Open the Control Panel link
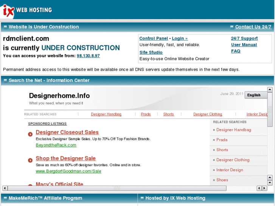Screen dimensions: 275x206 pos(154,39)
